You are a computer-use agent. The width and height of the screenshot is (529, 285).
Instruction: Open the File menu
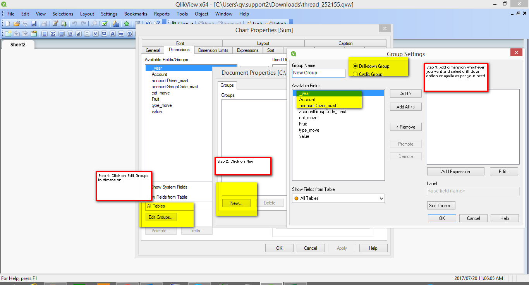(x=11, y=14)
